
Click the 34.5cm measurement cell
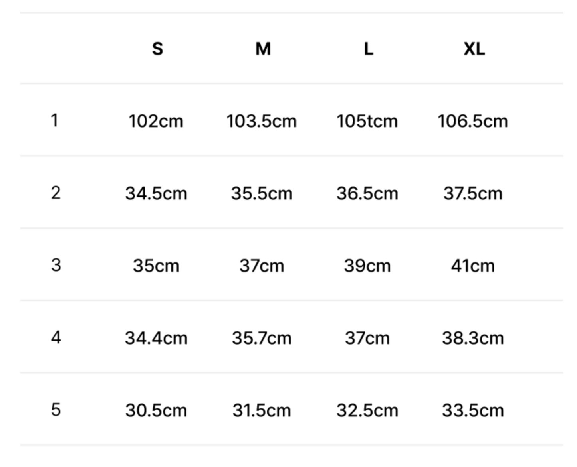point(156,194)
